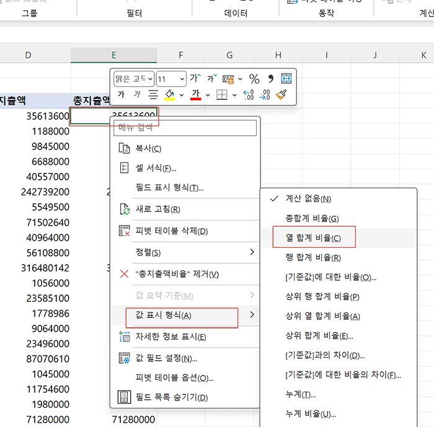Viewport: 434px width, 427px height.
Task: Open 값 필드 설정(N) dialog
Action: (185, 358)
